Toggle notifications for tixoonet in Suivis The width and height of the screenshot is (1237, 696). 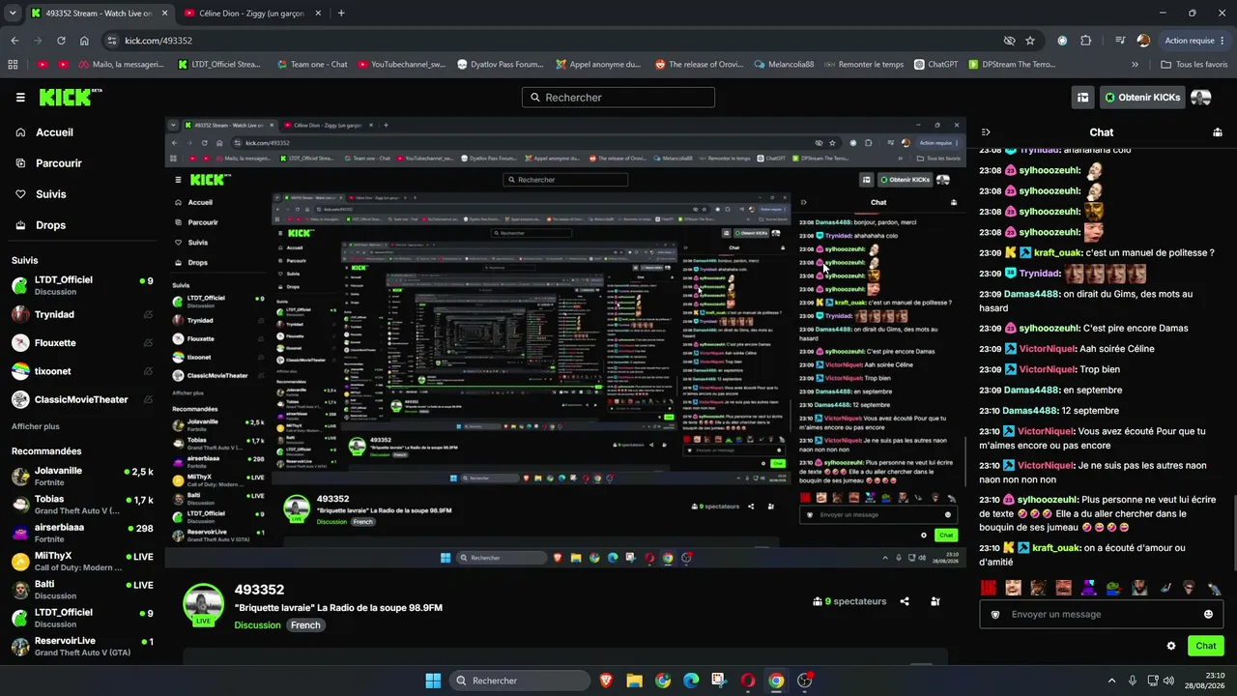148,371
